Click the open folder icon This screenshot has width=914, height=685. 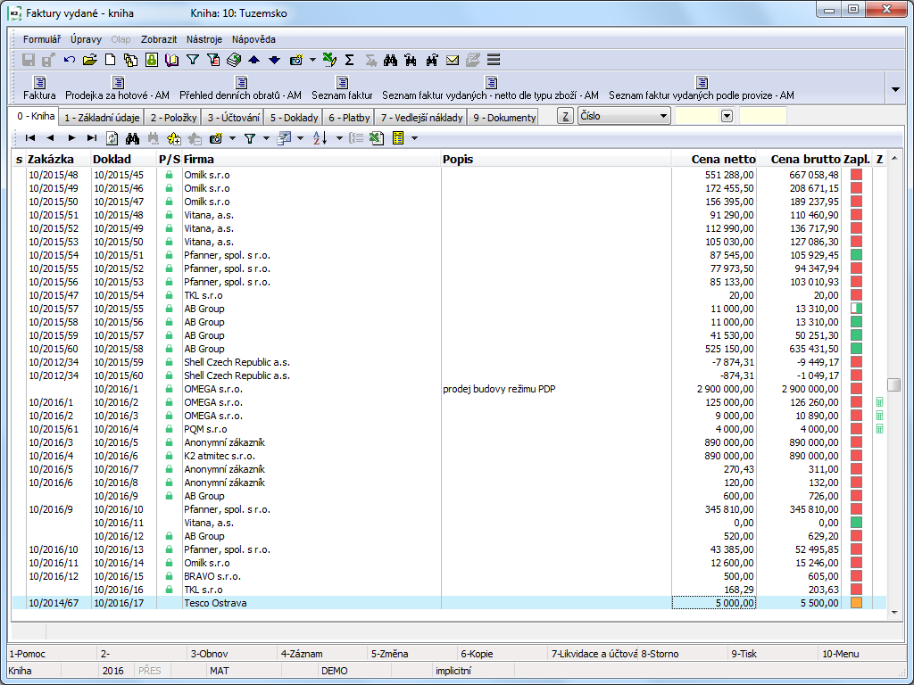tap(89, 60)
